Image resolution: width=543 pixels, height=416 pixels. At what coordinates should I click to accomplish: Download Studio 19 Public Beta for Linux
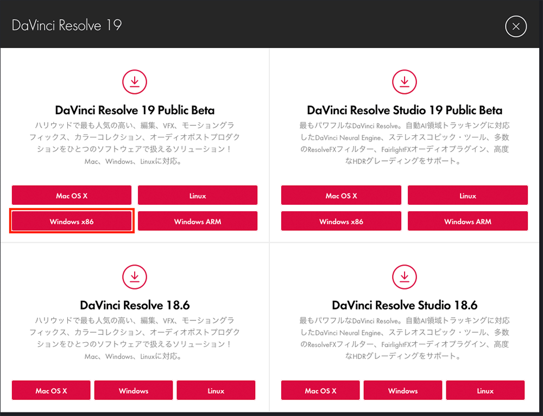[x=468, y=196]
